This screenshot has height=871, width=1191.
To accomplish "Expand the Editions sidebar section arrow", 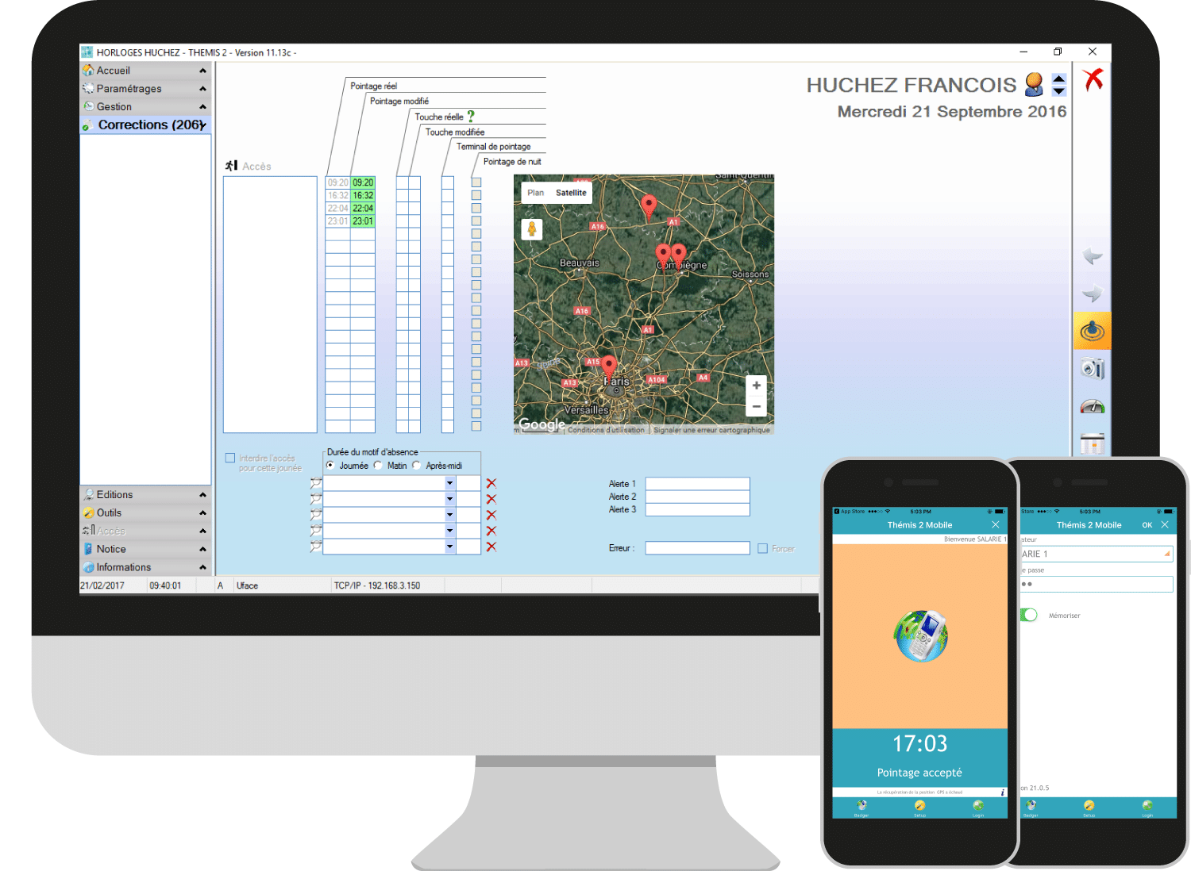I will tap(202, 495).
